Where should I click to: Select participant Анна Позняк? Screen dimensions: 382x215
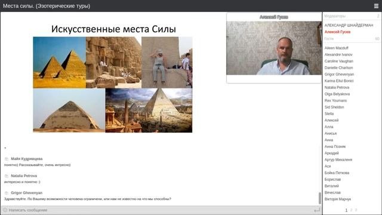(x=335, y=147)
